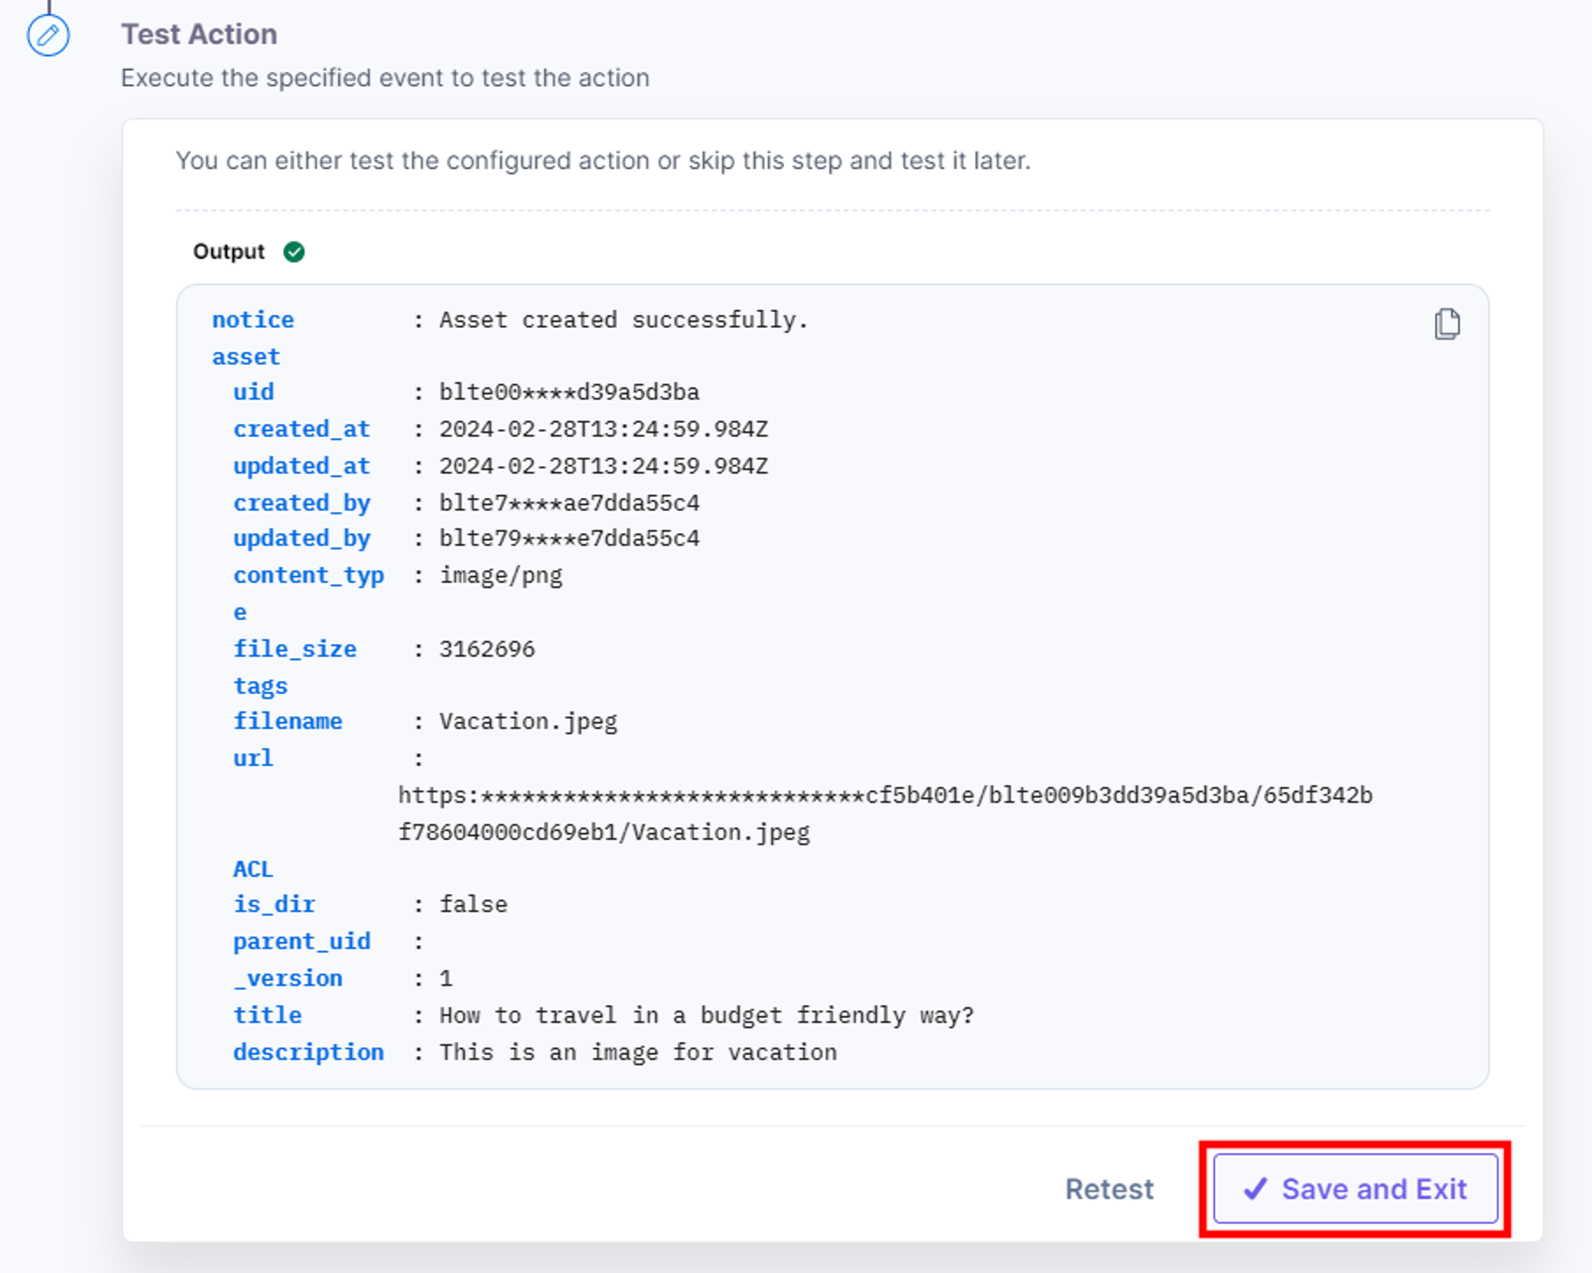
Task: Click the Vacation.jpeg filename value
Action: (x=528, y=721)
